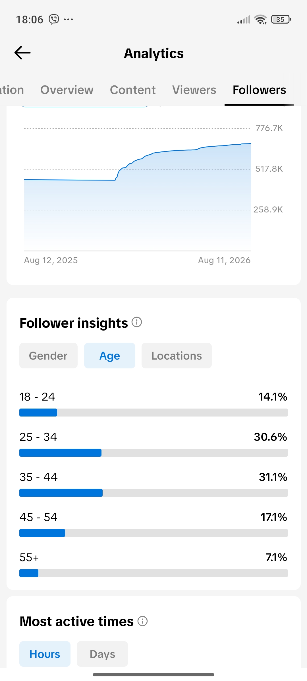This screenshot has height=681, width=307.
Task: Tap the 35 - 44 age percentage bar
Action: (x=153, y=493)
